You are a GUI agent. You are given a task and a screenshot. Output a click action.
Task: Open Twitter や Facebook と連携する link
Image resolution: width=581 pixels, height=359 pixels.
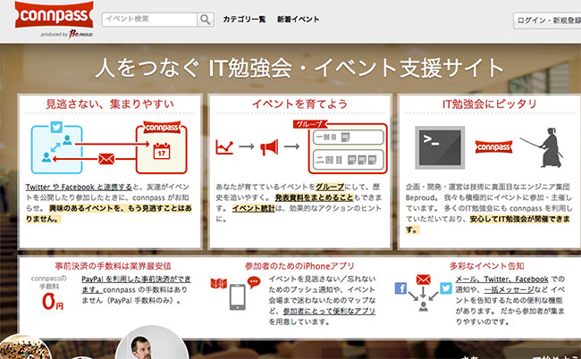(79, 187)
